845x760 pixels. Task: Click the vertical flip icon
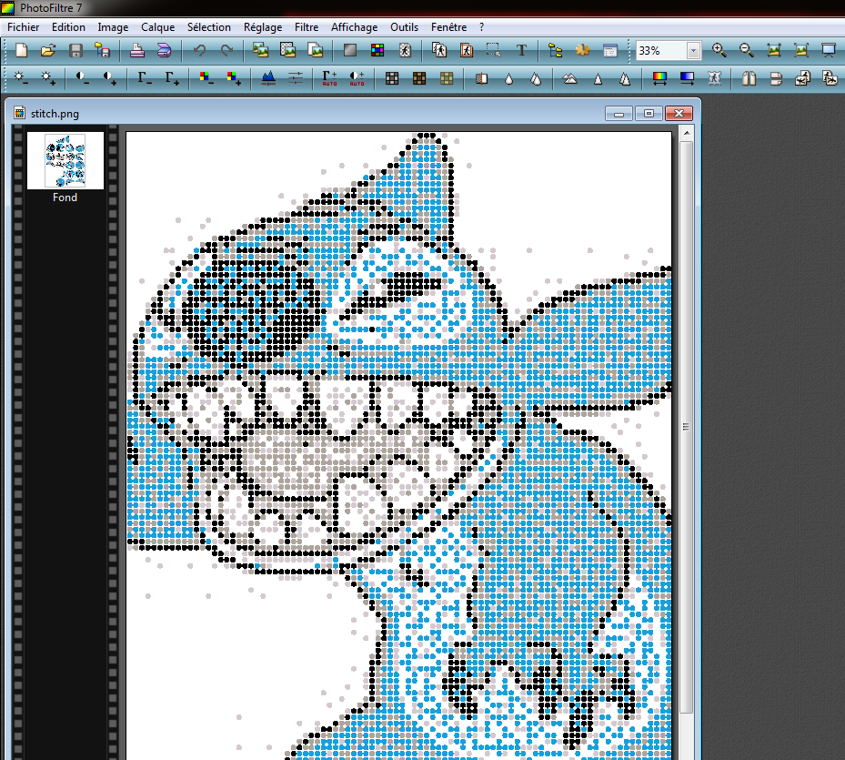776,79
